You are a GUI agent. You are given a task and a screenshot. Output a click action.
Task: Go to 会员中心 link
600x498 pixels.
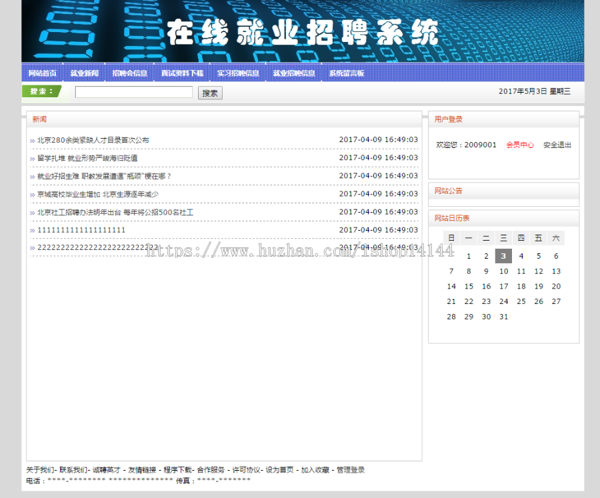(x=519, y=145)
